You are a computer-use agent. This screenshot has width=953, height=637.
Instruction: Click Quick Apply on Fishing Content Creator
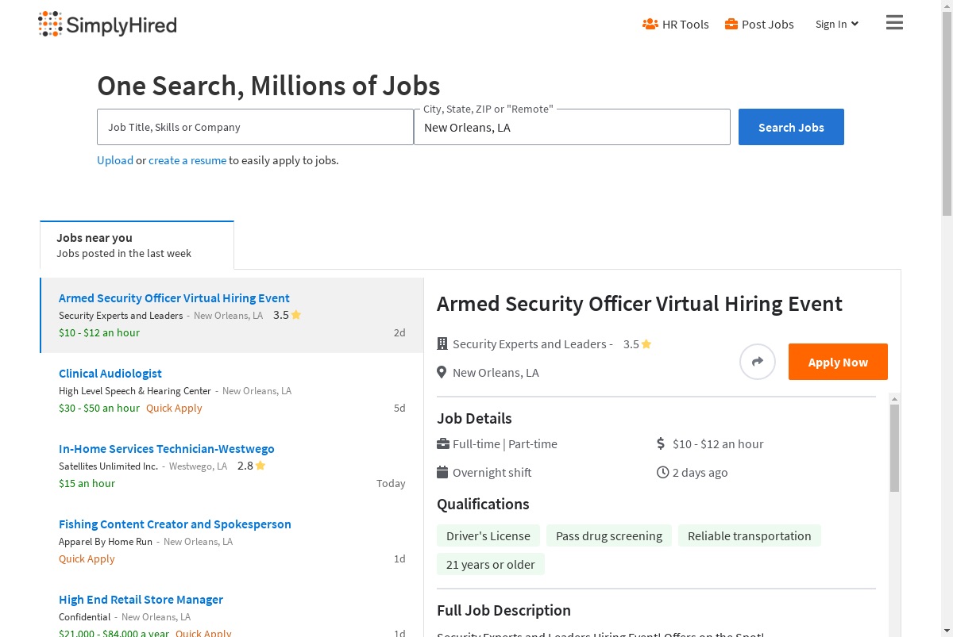pos(87,558)
